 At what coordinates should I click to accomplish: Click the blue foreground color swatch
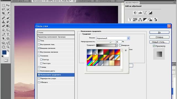click(x=4, y=53)
